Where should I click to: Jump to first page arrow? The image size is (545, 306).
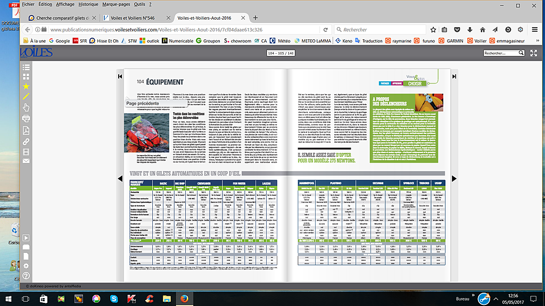tap(120, 76)
